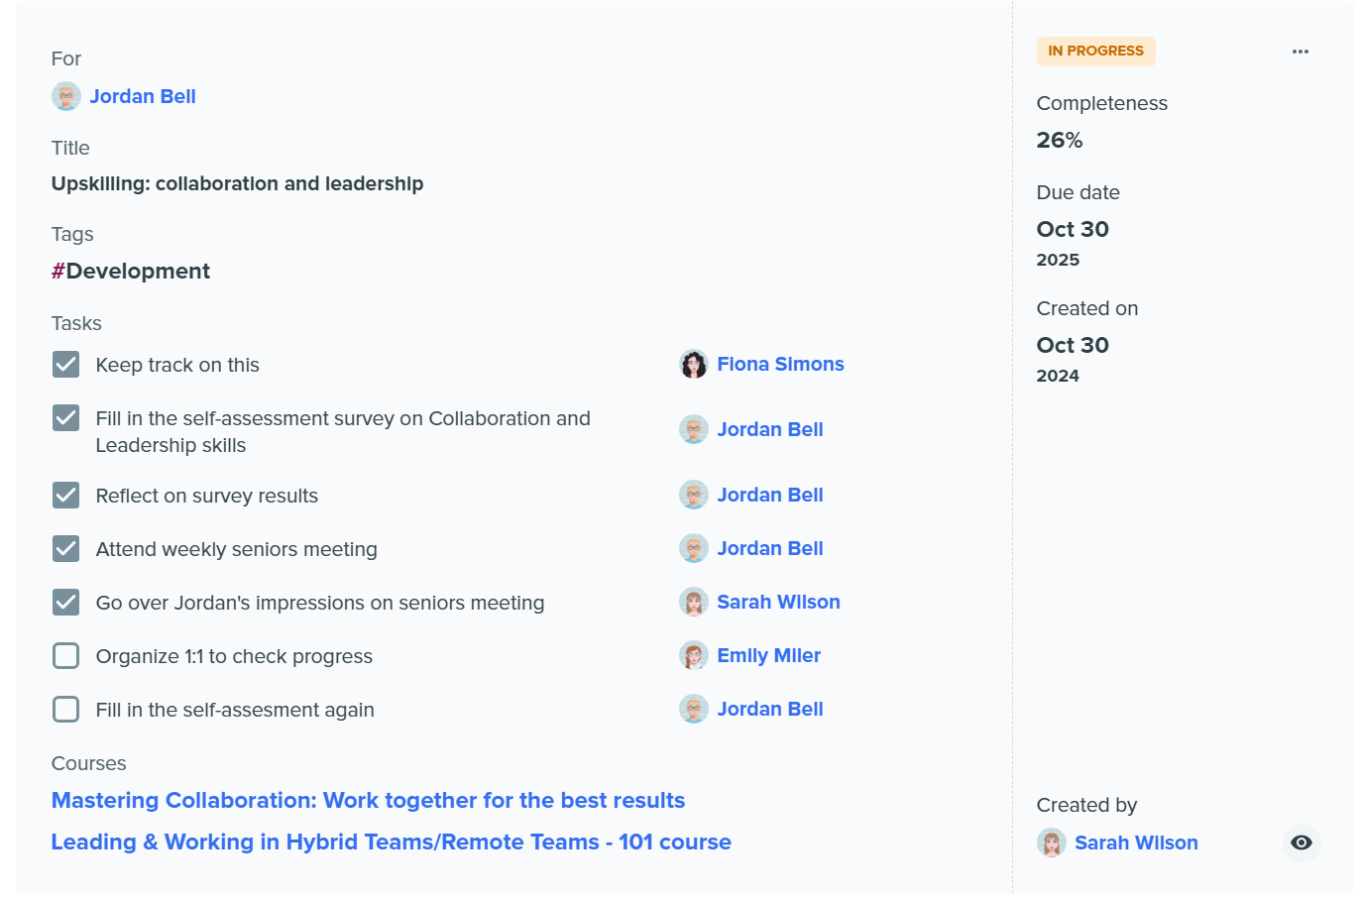Viewport: 1361px width, 899px height.
Task: Uncheck the Attend weekly seniors meeting task
Action: click(65, 548)
